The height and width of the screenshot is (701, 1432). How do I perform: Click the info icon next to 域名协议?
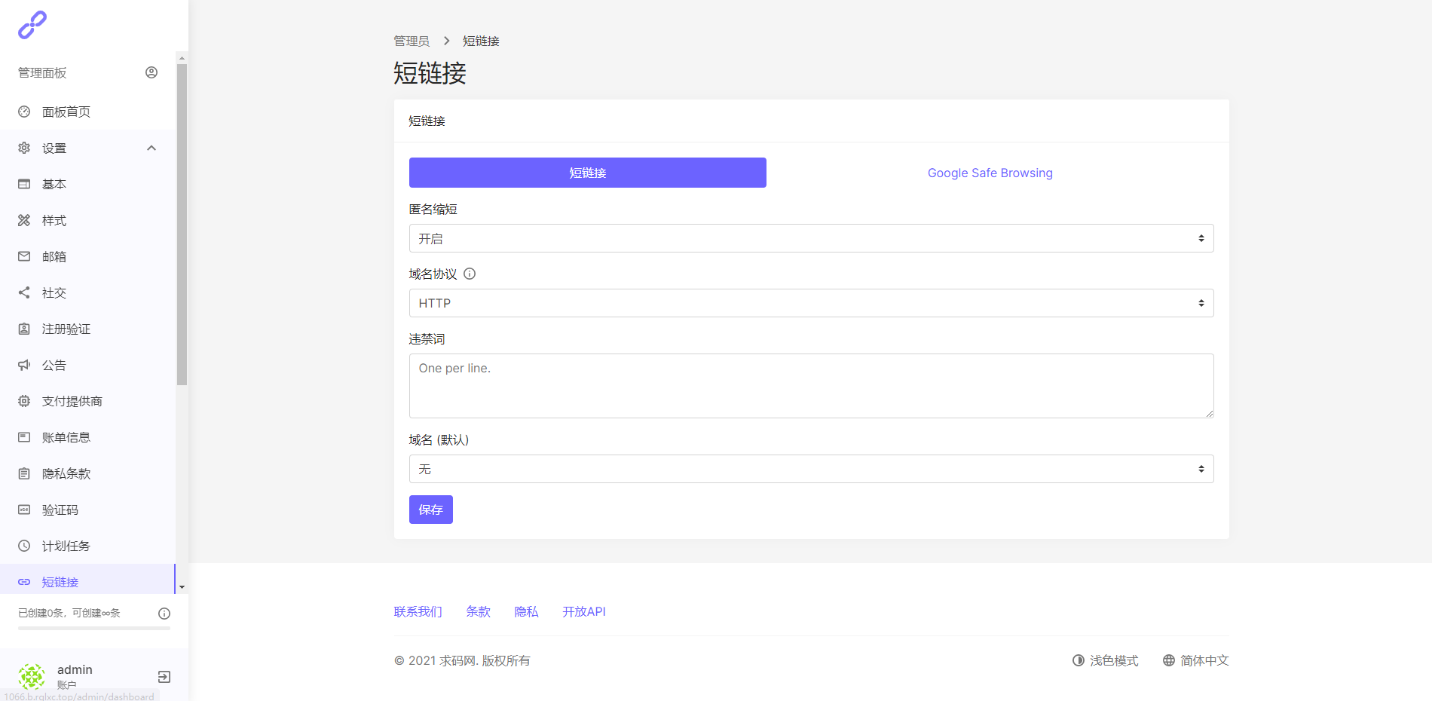[x=470, y=274]
